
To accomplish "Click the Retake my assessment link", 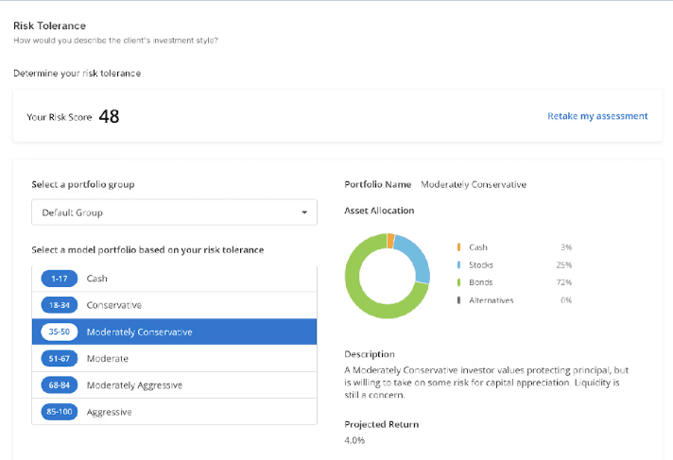I will [597, 116].
